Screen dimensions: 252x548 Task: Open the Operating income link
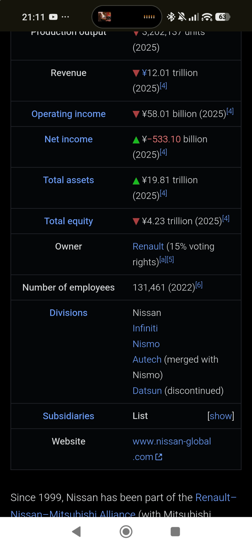(x=68, y=114)
